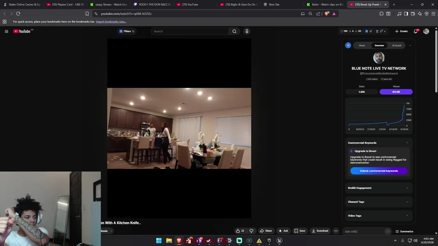Click the channel views growth chart
This screenshot has width=438, height=246.
coord(379,116)
